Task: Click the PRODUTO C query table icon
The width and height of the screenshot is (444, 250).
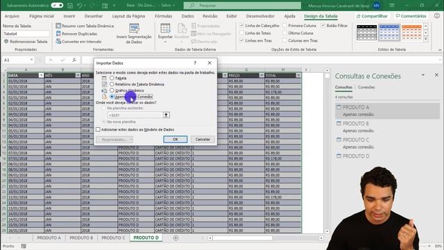Action: coord(339,140)
